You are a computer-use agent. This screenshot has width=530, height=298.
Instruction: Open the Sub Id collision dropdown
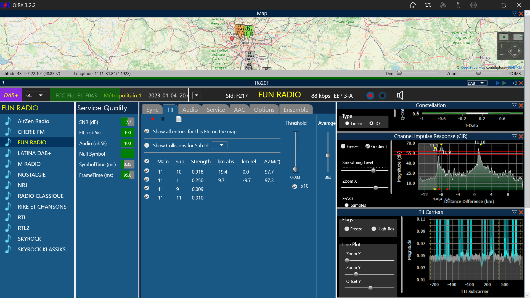pos(220,145)
